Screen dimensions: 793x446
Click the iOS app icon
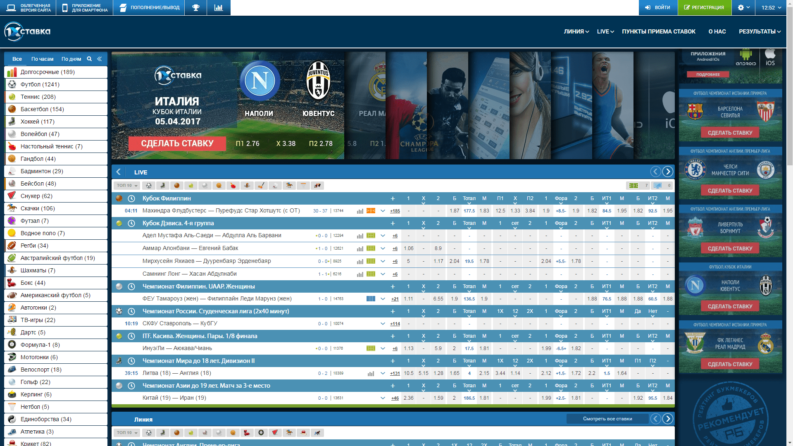tap(770, 57)
